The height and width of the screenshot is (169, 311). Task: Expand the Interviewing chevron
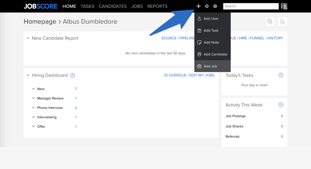[x=34, y=117]
